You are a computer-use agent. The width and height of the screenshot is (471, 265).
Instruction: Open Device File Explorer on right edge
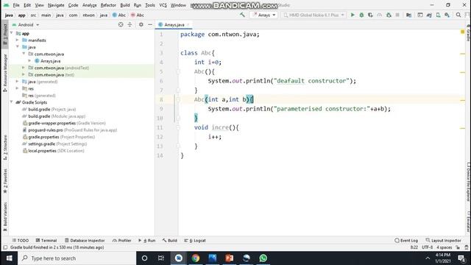[x=468, y=182]
